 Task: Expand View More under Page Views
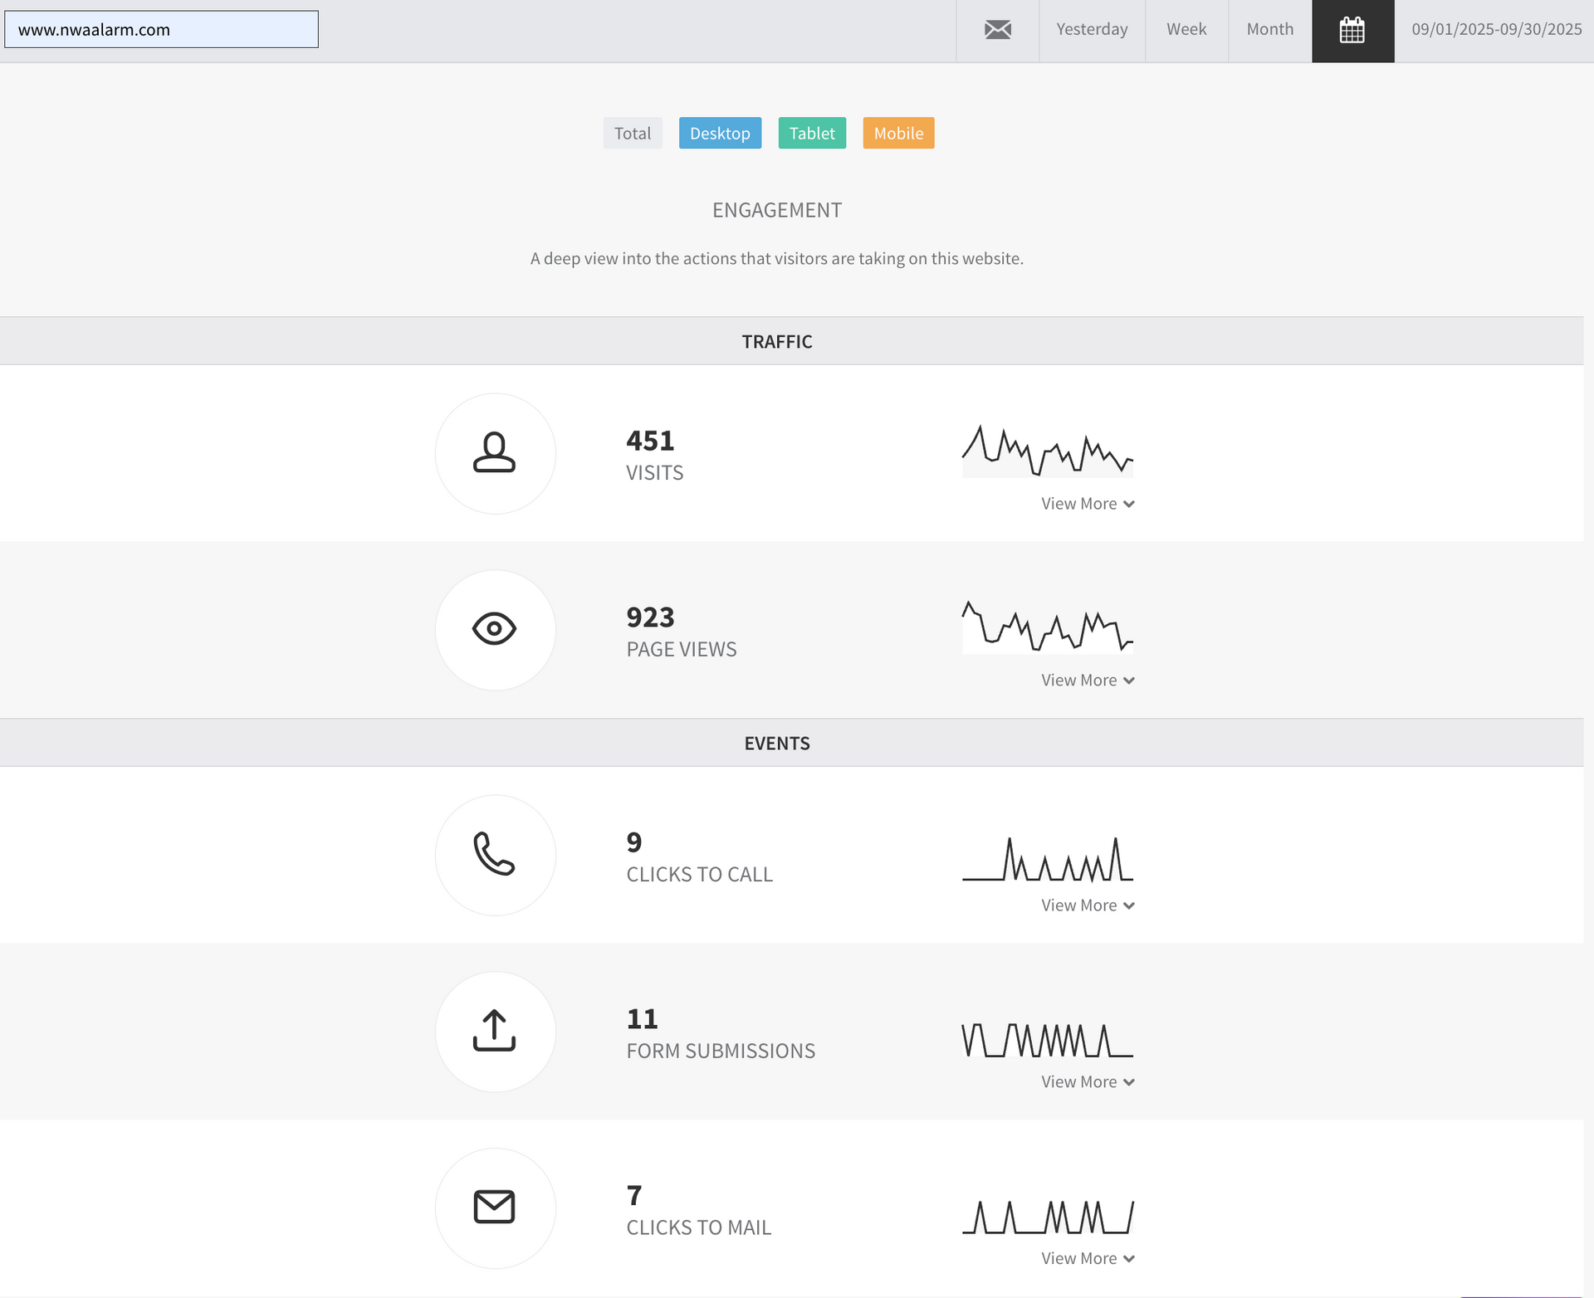click(x=1088, y=681)
